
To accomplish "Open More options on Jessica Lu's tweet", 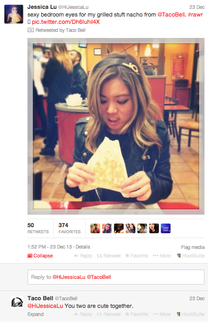I will point(162,256).
